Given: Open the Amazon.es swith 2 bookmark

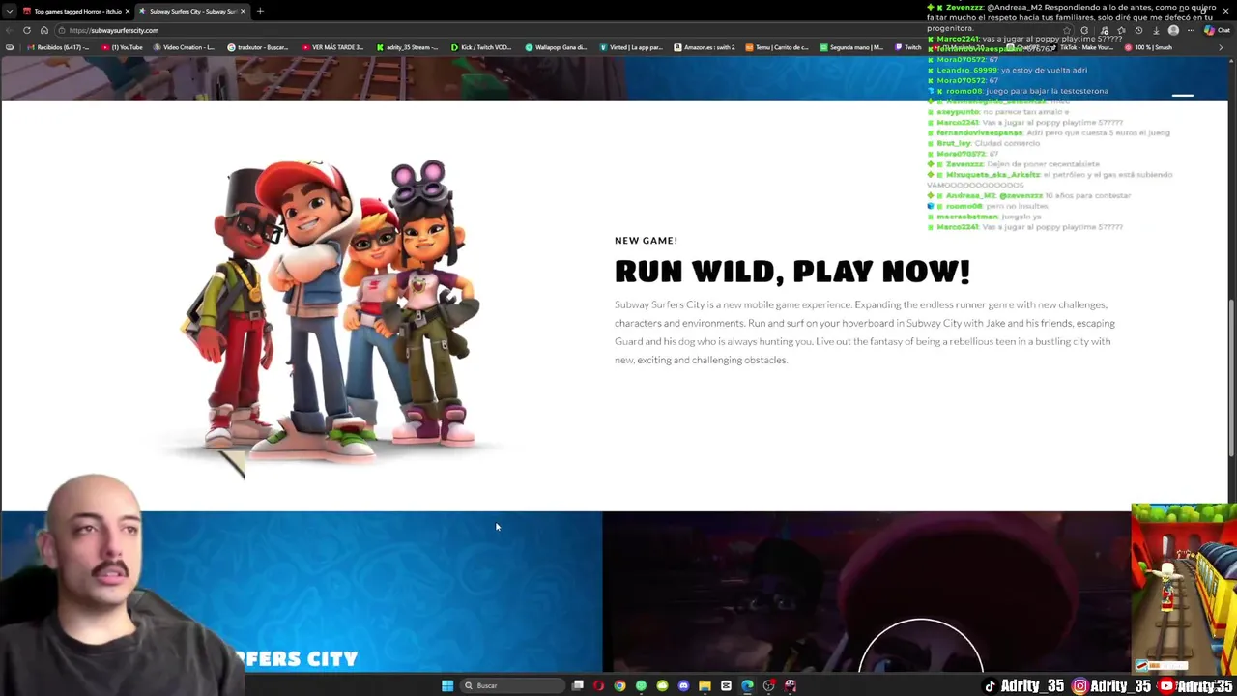Looking at the screenshot, I should tap(705, 47).
